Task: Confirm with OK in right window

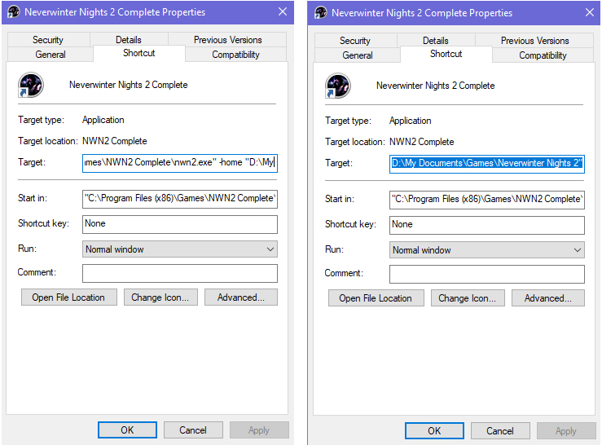Action: coord(434,431)
